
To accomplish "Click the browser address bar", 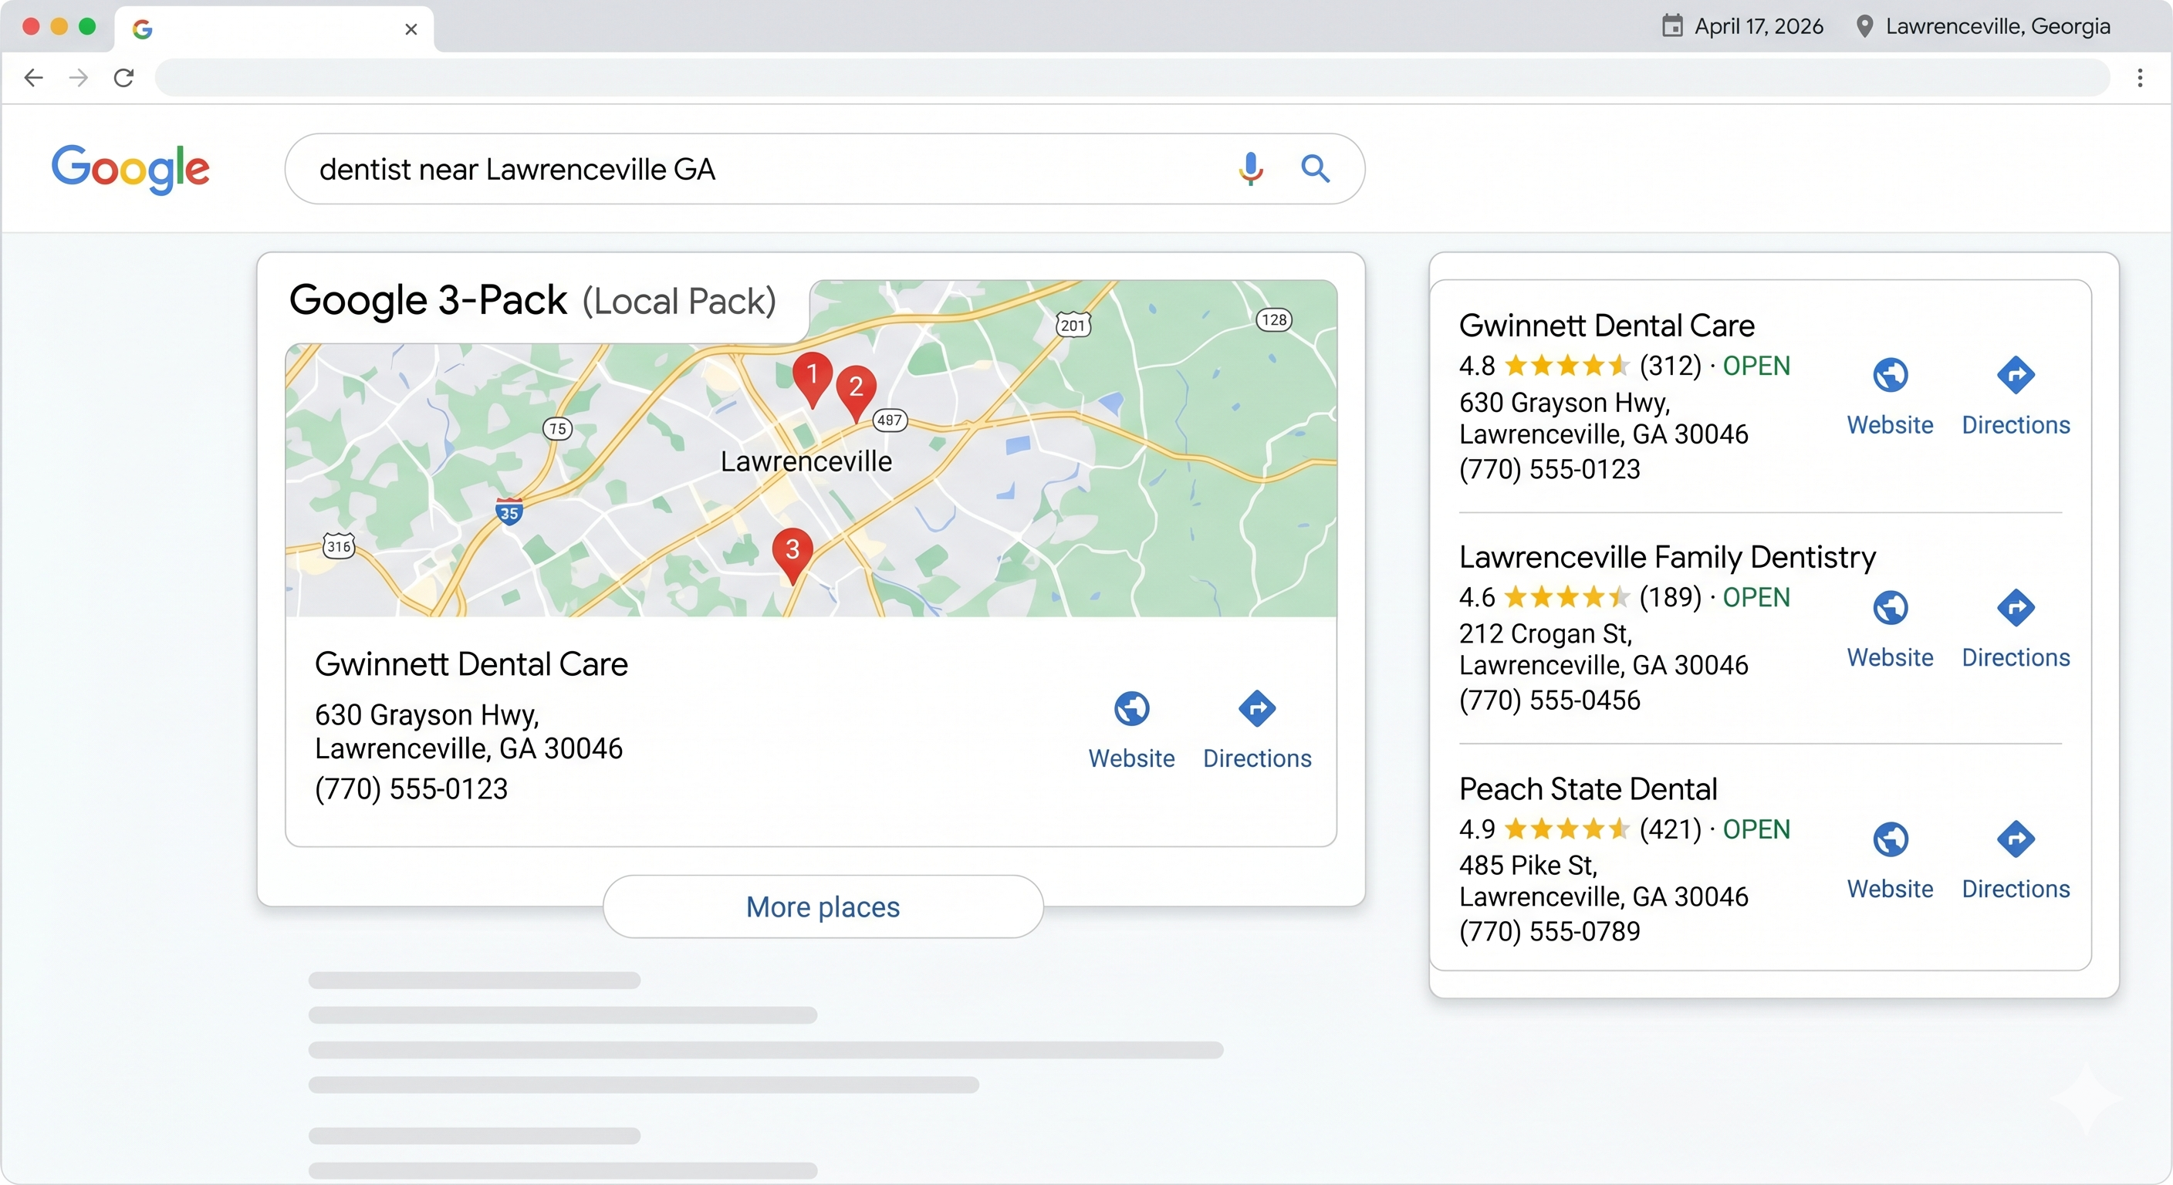I will [x=1132, y=79].
